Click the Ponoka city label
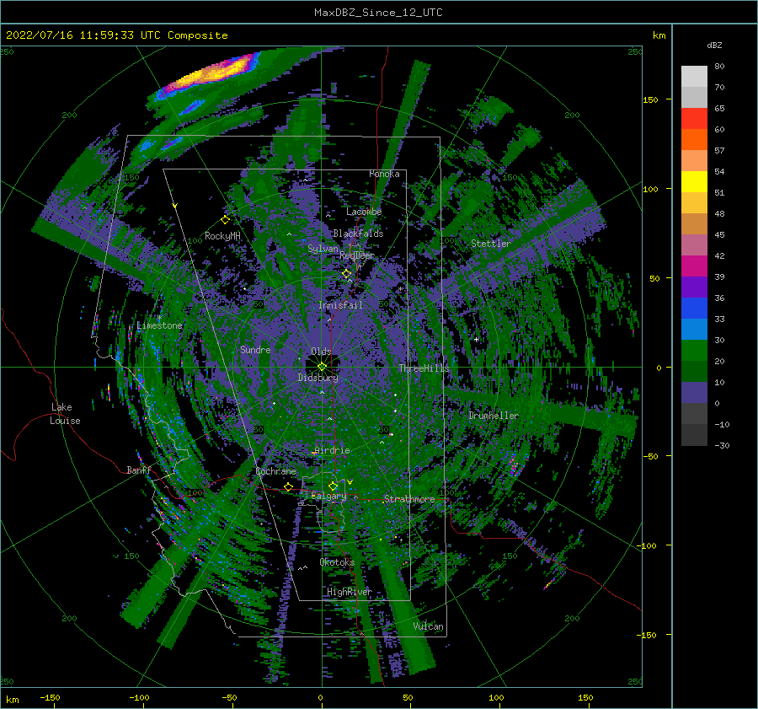 384,174
